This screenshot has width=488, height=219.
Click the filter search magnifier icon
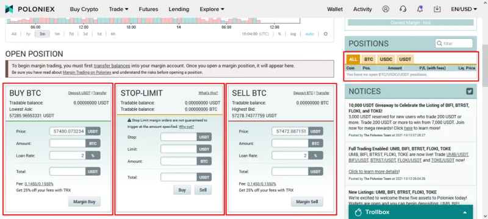click(x=439, y=43)
